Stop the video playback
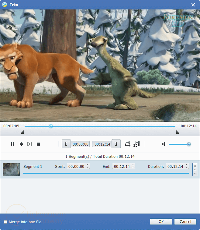The height and width of the screenshot is (230, 200). coord(38,144)
